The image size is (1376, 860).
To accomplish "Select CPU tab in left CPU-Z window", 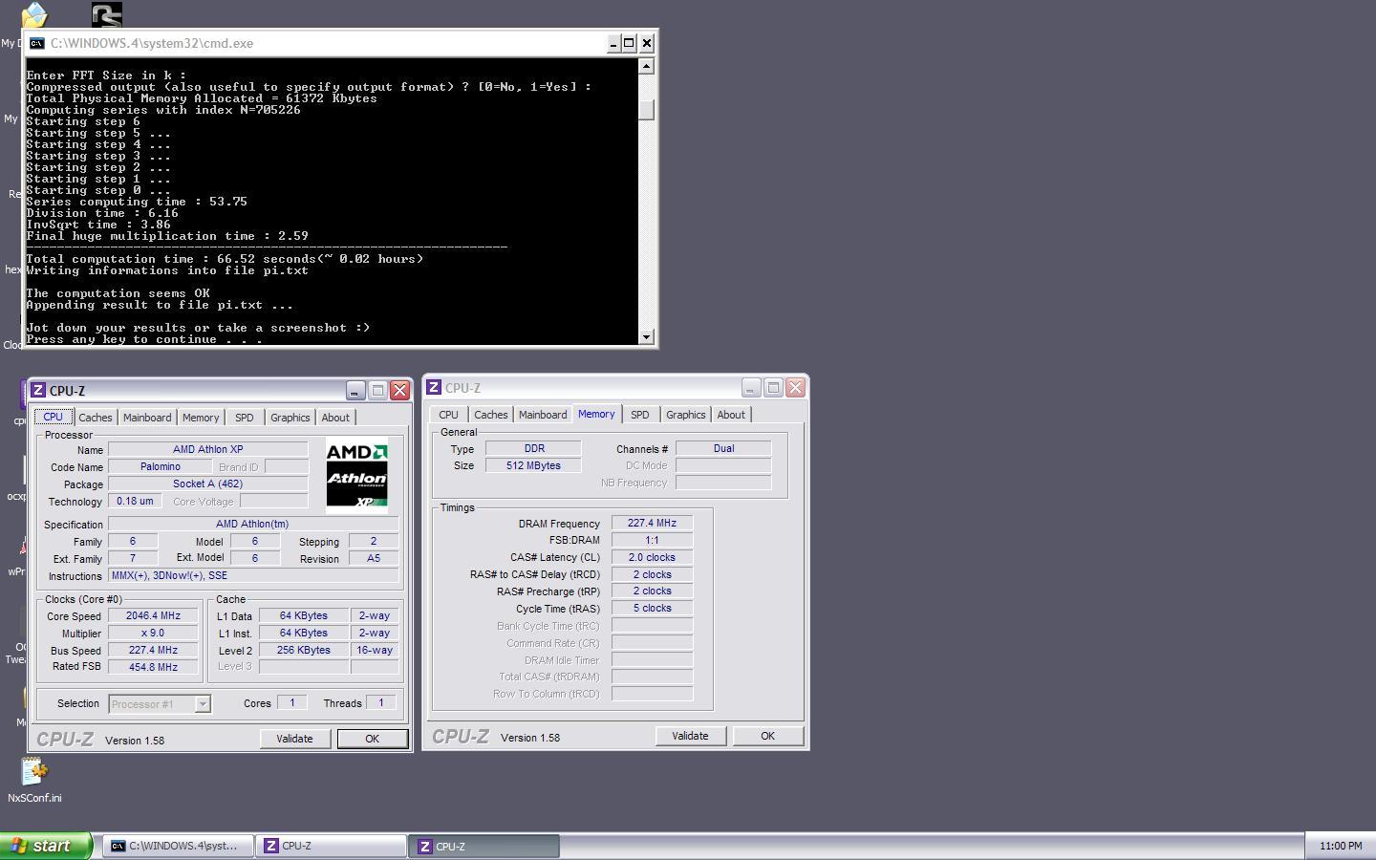I will [53, 417].
